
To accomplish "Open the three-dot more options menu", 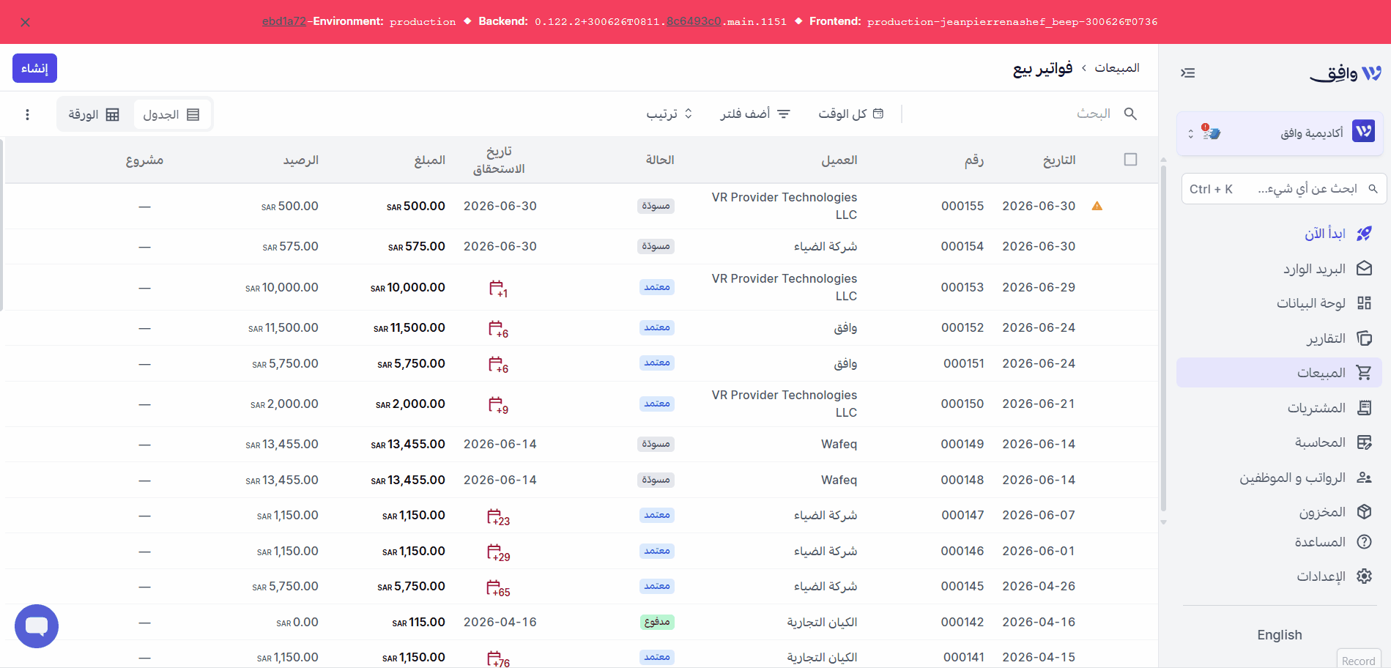I will tap(27, 114).
